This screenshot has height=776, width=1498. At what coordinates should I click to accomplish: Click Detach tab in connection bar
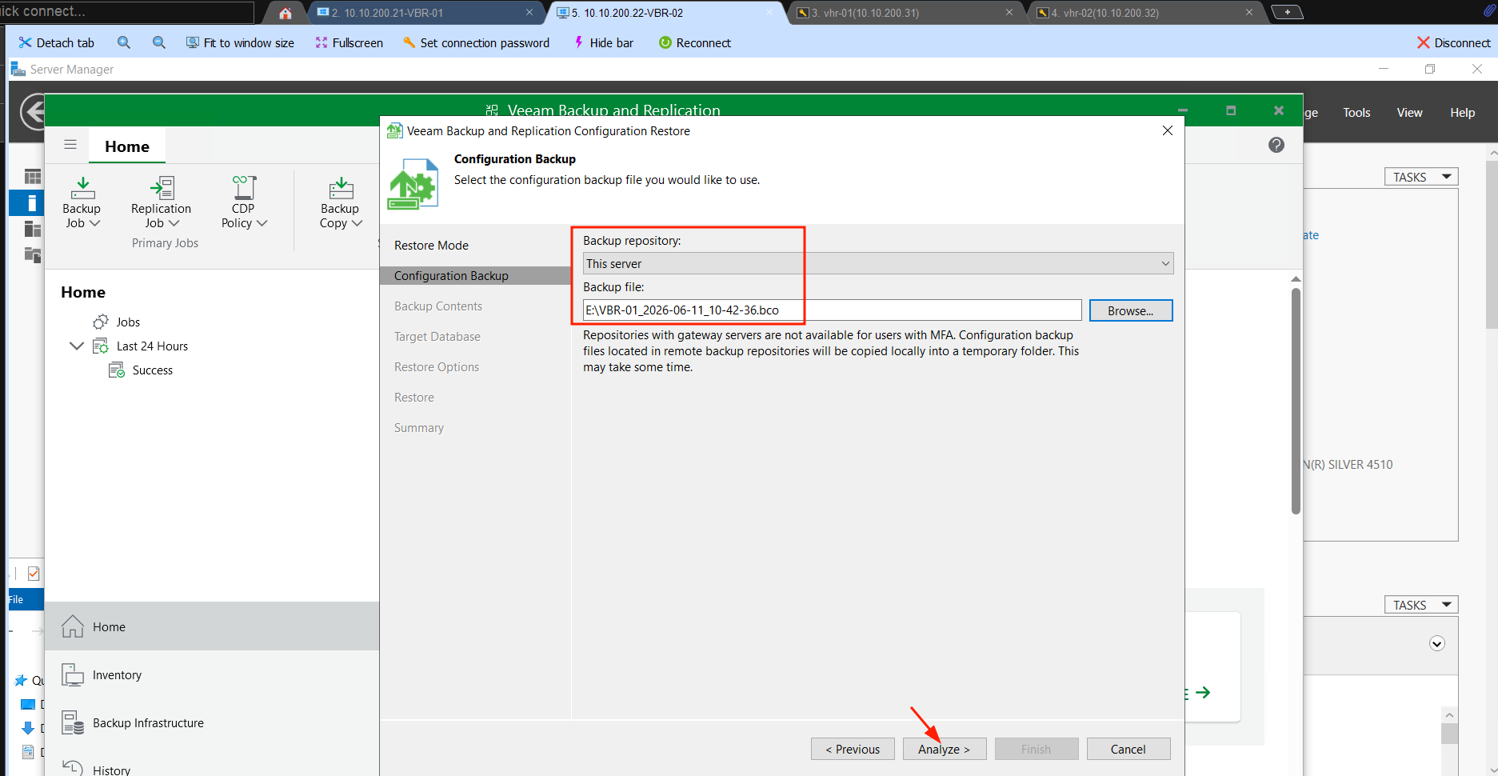(x=56, y=42)
